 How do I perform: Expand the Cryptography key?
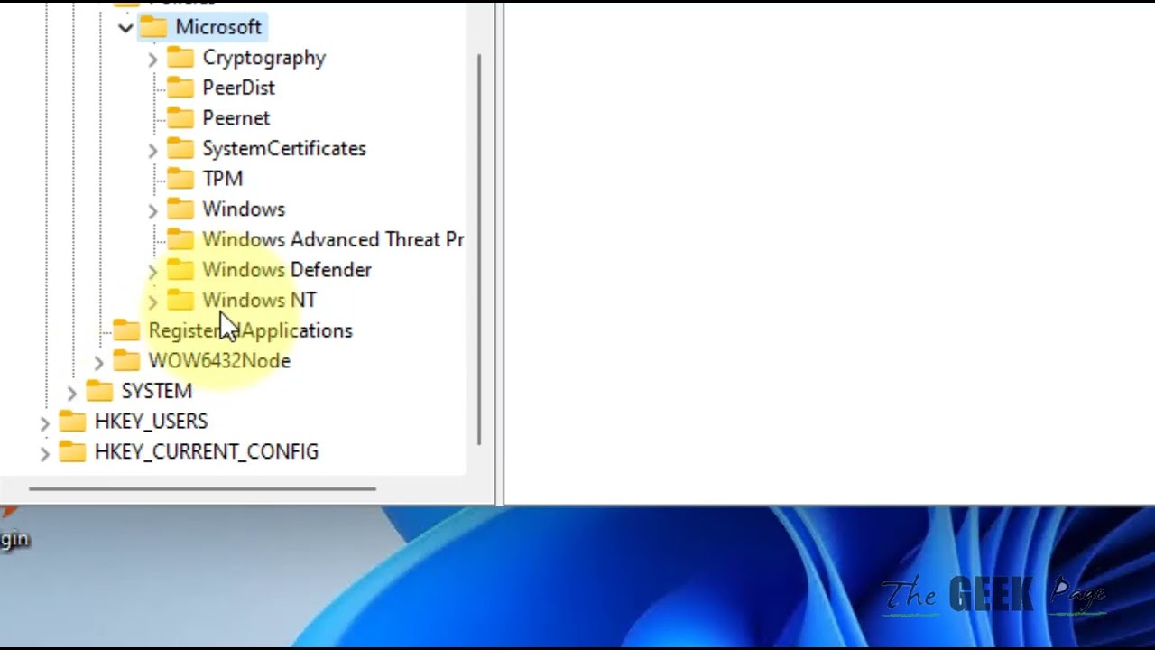(x=152, y=59)
